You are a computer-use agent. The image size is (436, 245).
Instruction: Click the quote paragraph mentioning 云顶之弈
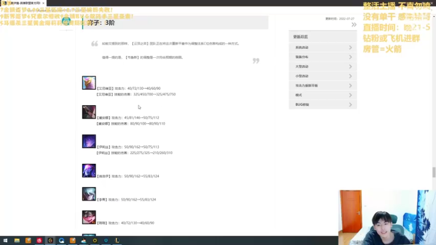(171, 44)
